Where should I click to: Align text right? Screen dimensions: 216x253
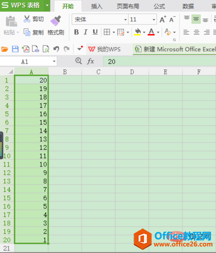pos(207,32)
